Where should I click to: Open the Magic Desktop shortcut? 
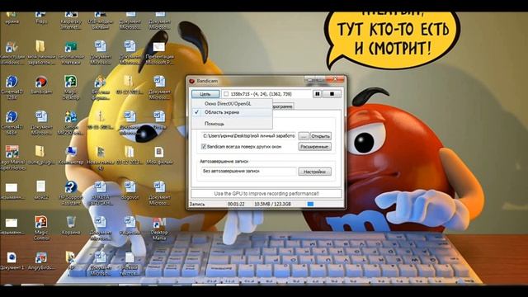71,87
